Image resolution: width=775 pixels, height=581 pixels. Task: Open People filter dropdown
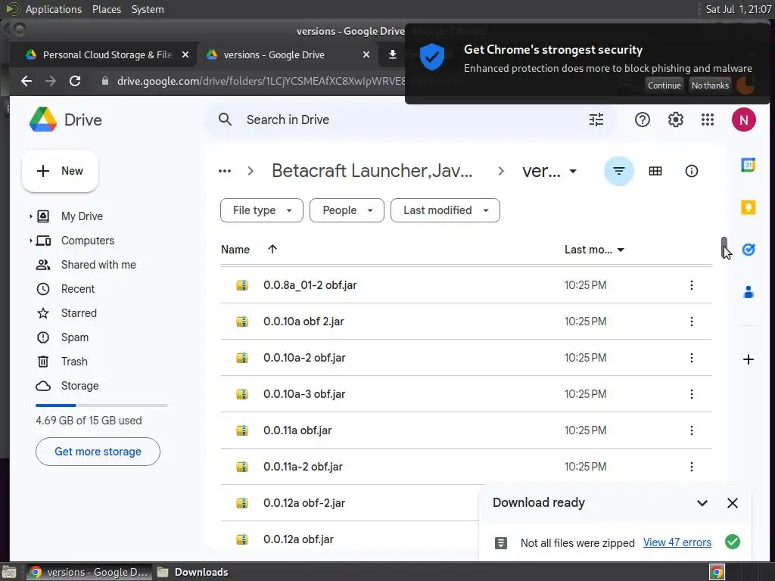(x=347, y=210)
